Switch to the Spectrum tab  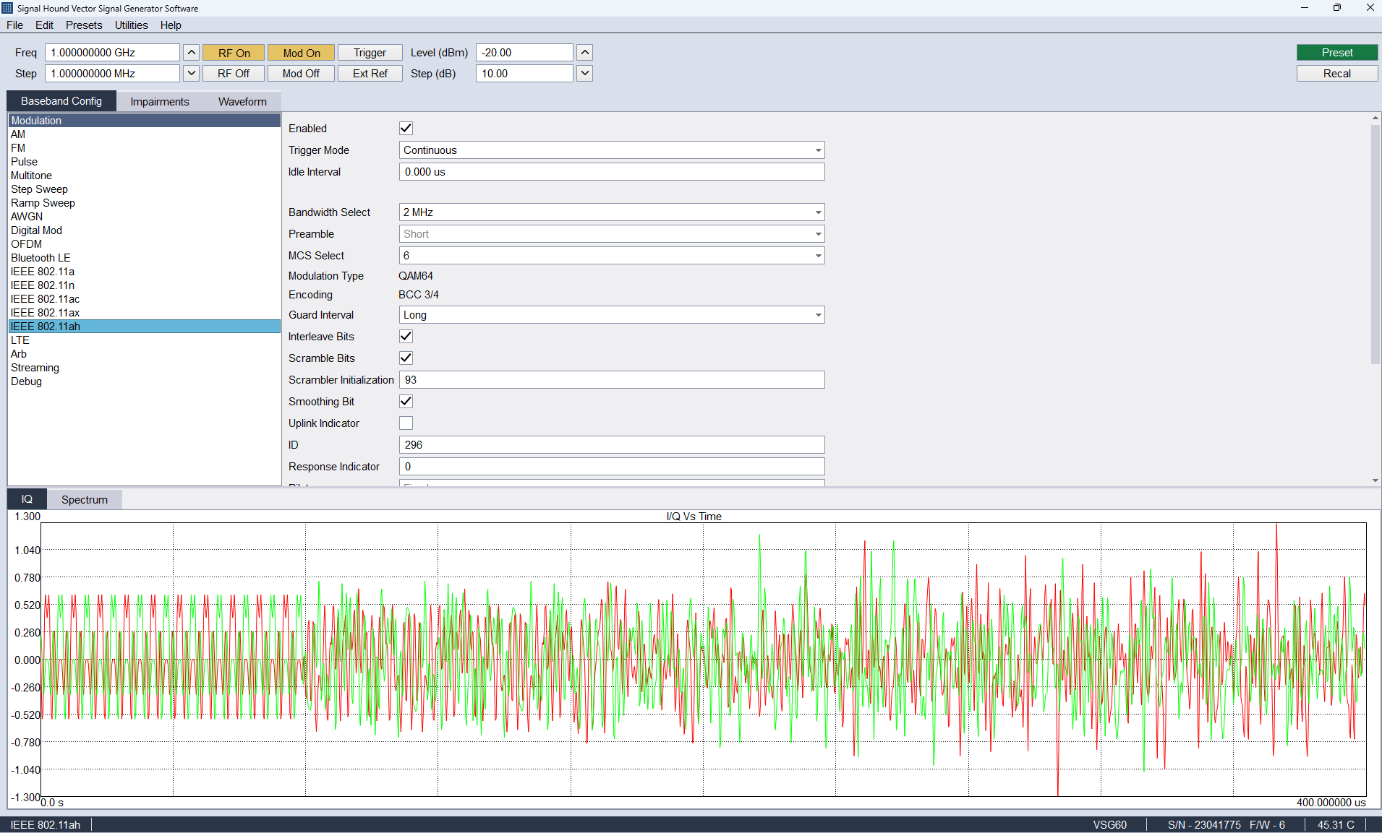(x=84, y=500)
